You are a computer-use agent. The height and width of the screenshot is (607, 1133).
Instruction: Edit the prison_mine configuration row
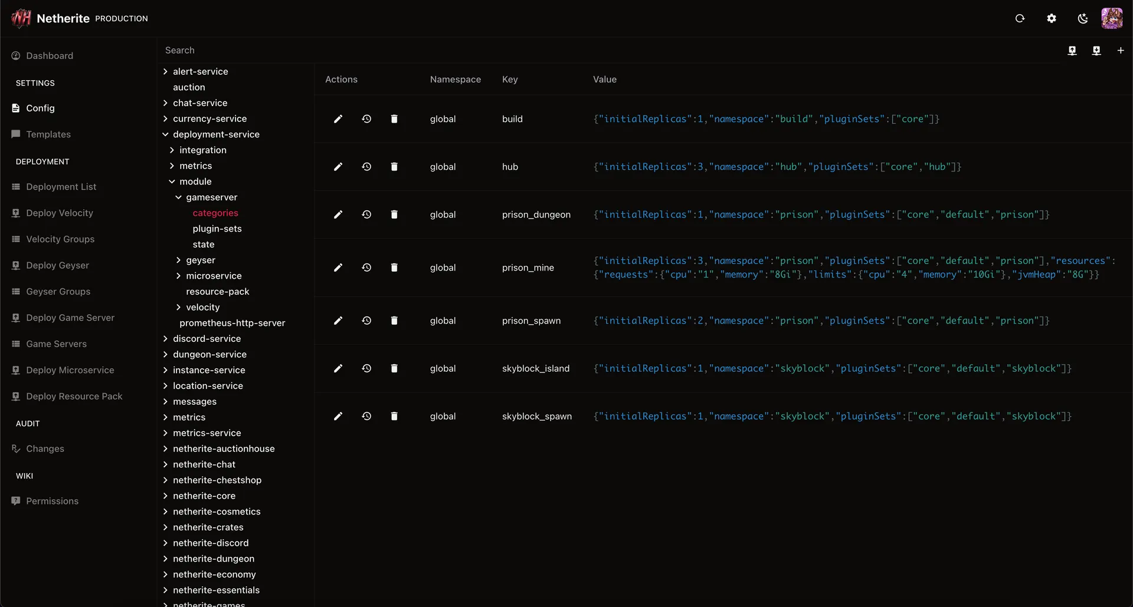(x=338, y=268)
